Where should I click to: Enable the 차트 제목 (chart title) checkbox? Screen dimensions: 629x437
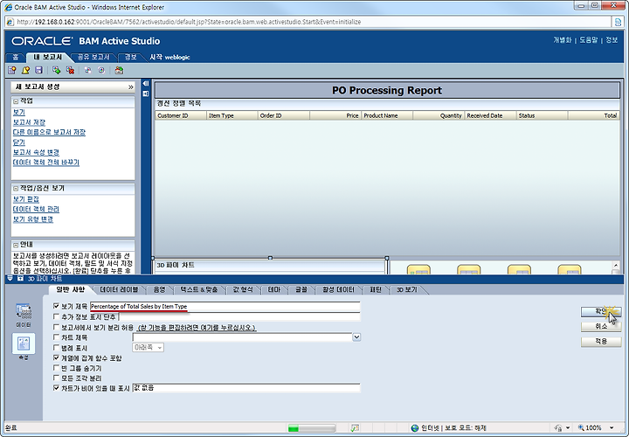click(x=56, y=337)
